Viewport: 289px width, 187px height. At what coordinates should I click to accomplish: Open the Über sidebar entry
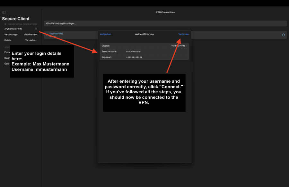(x=7, y=64)
